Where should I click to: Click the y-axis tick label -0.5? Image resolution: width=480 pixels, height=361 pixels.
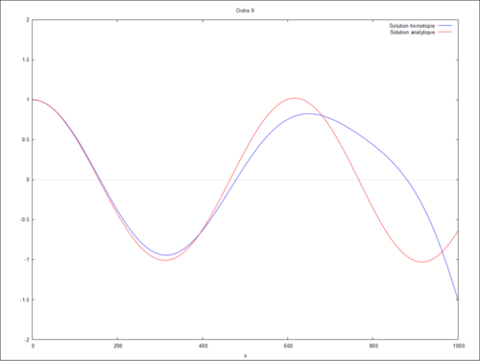click(25, 220)
